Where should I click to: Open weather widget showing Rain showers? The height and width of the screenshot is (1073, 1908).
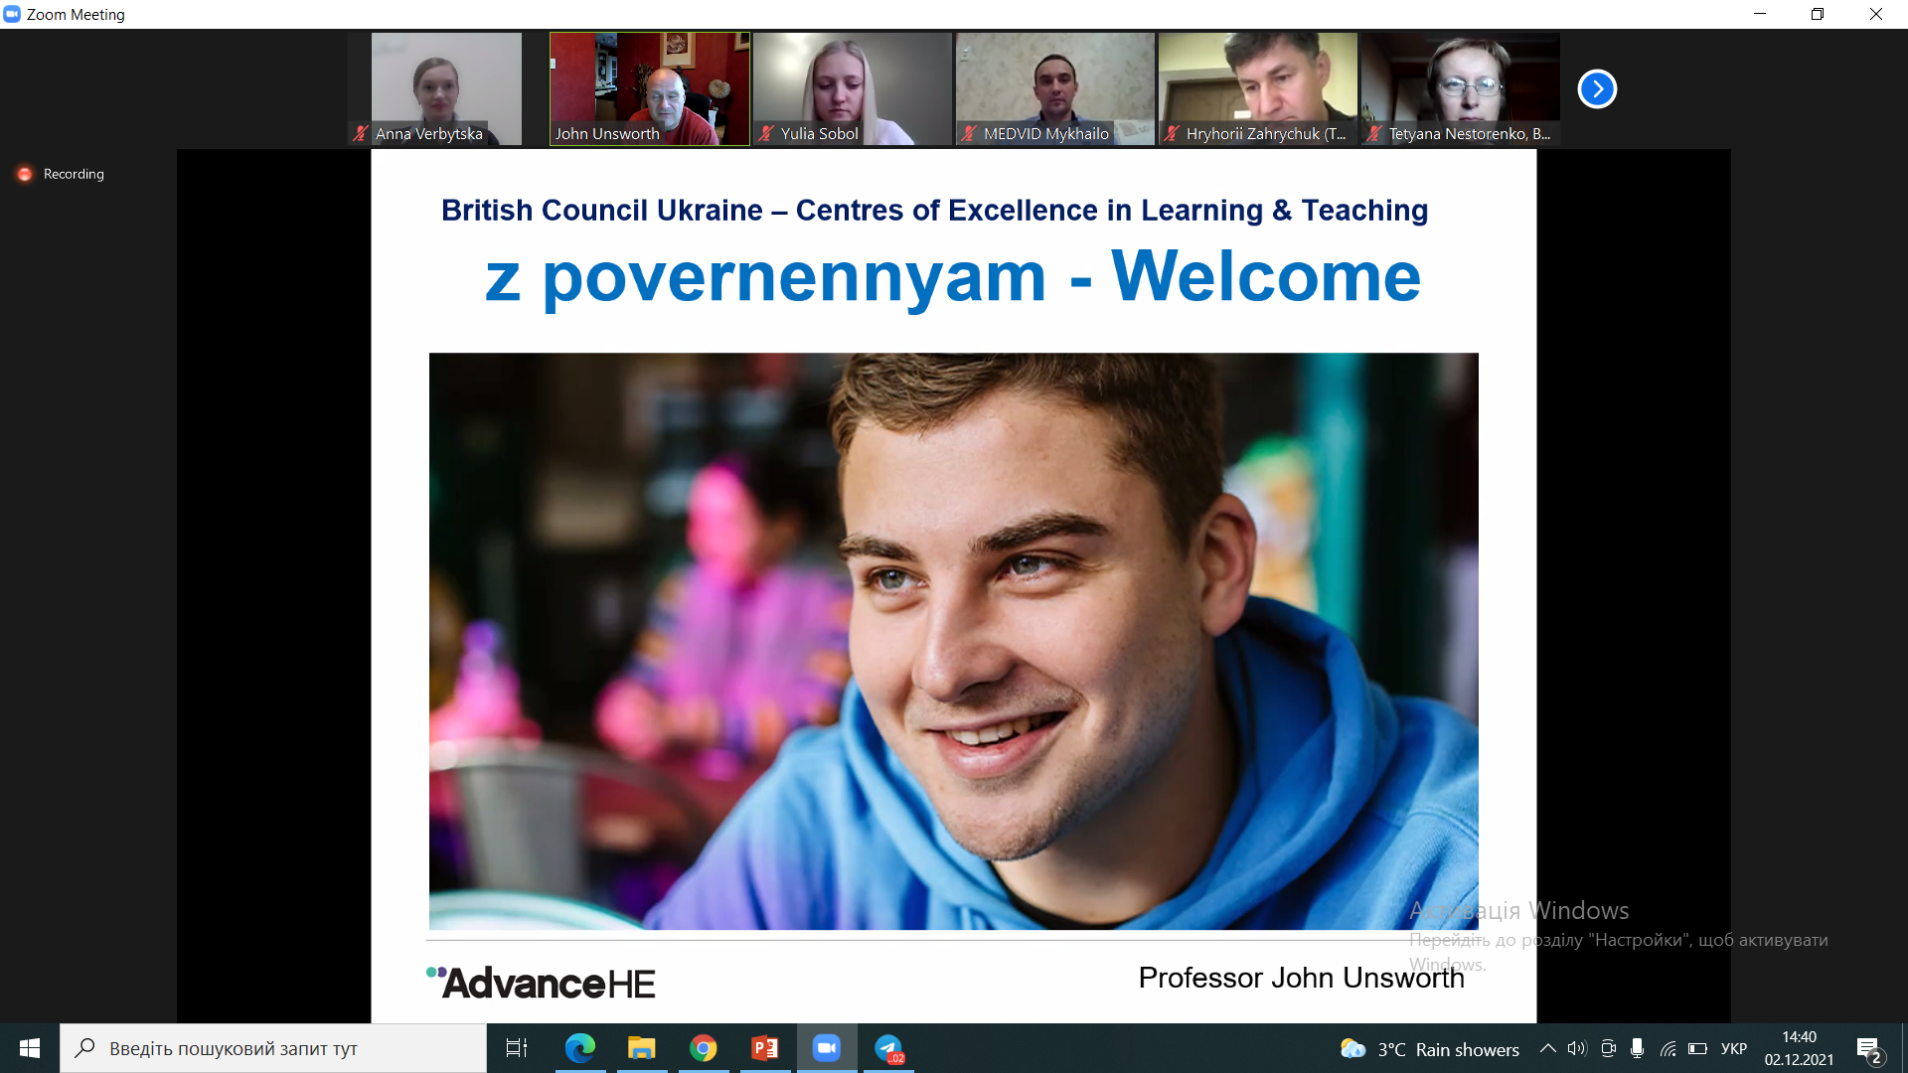(1429, 1049)
